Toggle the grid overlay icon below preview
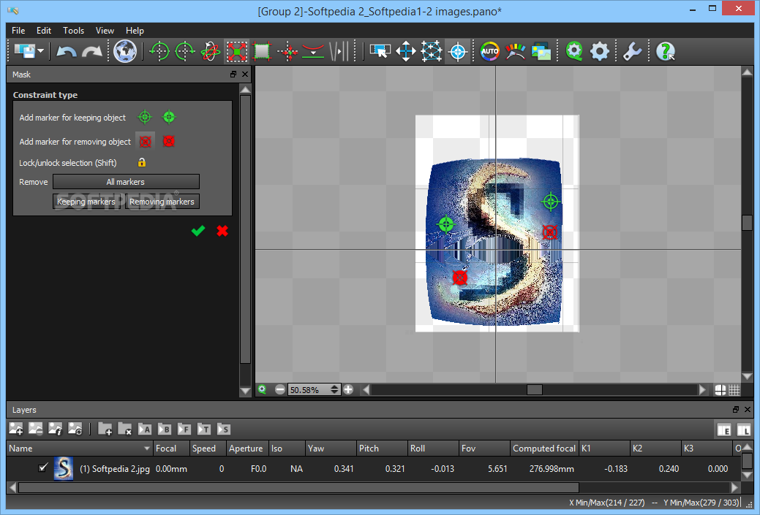Viewport: 760px width, 515px height. (735, 389)
